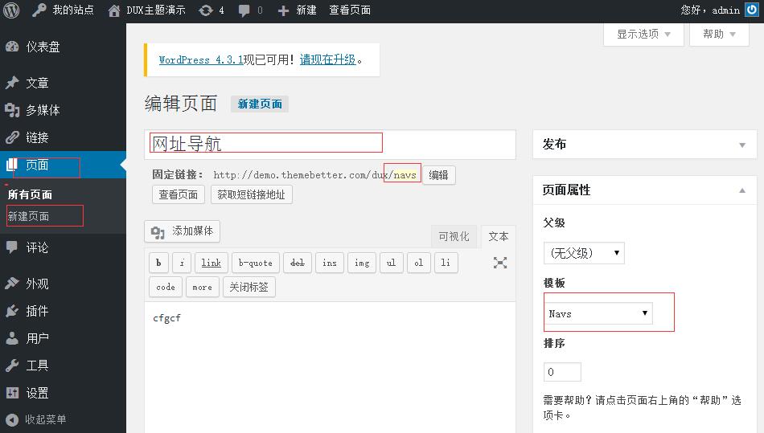Visit the DUX主题演示 home icon
This screenshot has width=764, height=433.
(x=114, y=10)
